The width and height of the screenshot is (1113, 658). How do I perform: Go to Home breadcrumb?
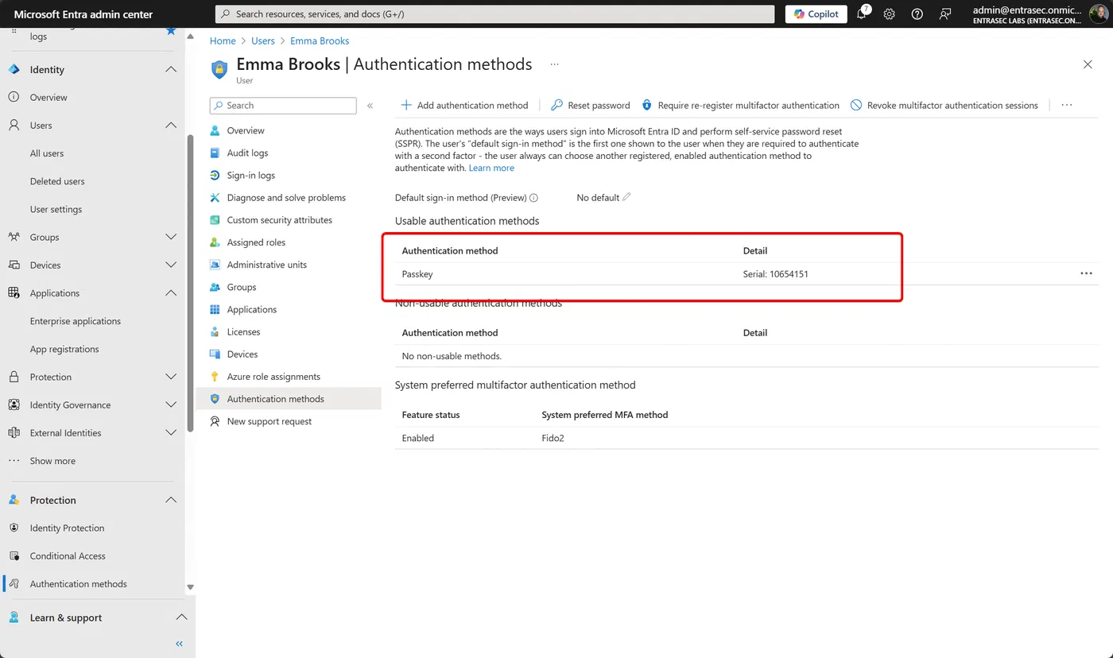pos(223,41)
